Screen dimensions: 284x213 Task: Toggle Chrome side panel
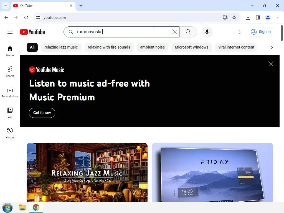click(x=258, y=17)
